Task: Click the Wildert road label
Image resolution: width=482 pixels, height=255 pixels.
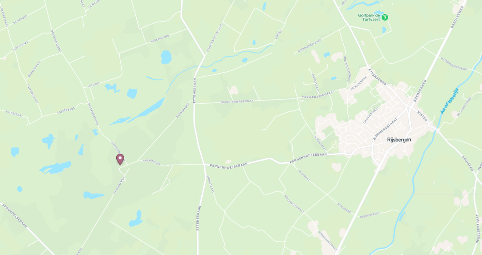Action: tap(94, 85)
